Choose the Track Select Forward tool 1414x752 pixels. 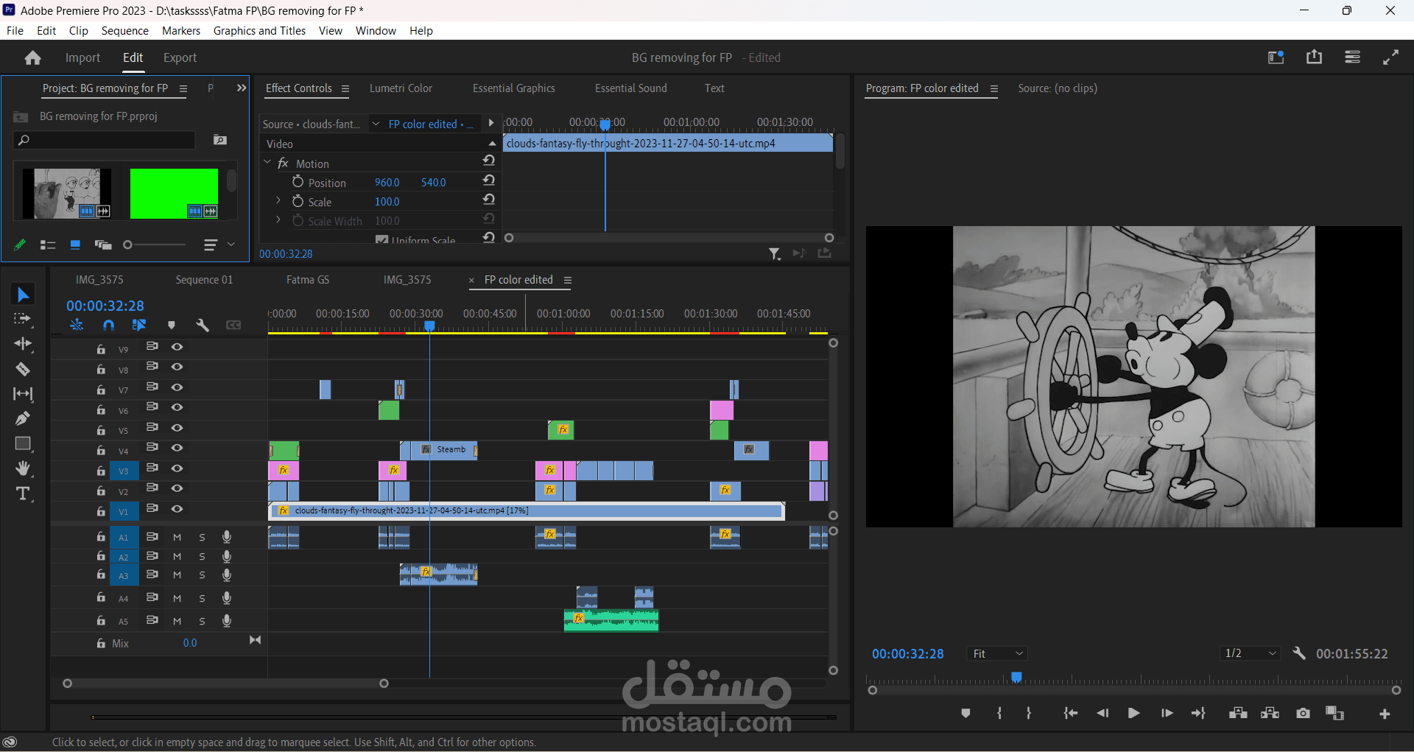pos(23,319)
